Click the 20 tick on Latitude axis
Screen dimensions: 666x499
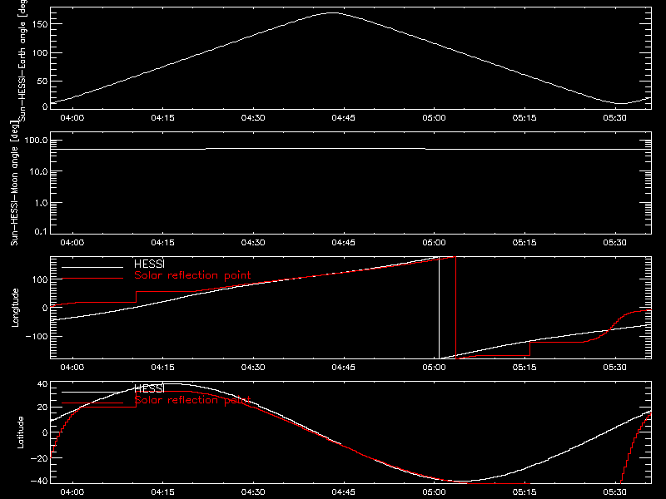click(x=42, y=407)
